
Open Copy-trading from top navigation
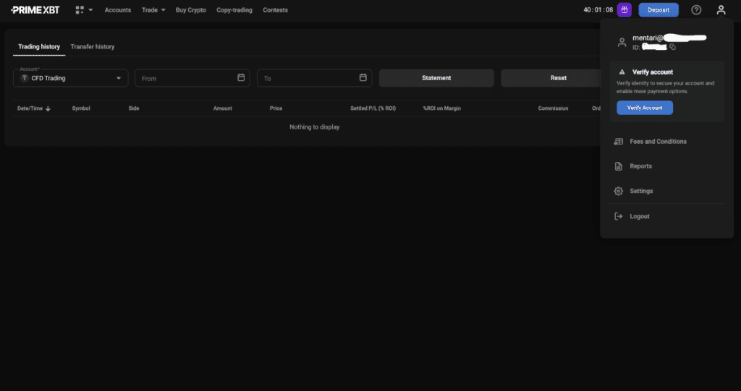(234, 10)
